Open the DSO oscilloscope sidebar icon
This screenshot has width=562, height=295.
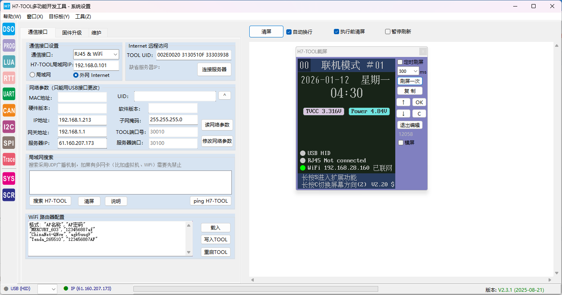click(x=9, y=29)
